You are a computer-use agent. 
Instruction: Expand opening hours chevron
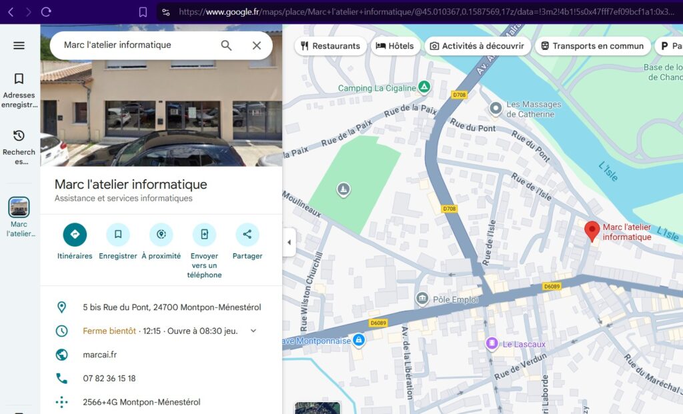point(253,331)
